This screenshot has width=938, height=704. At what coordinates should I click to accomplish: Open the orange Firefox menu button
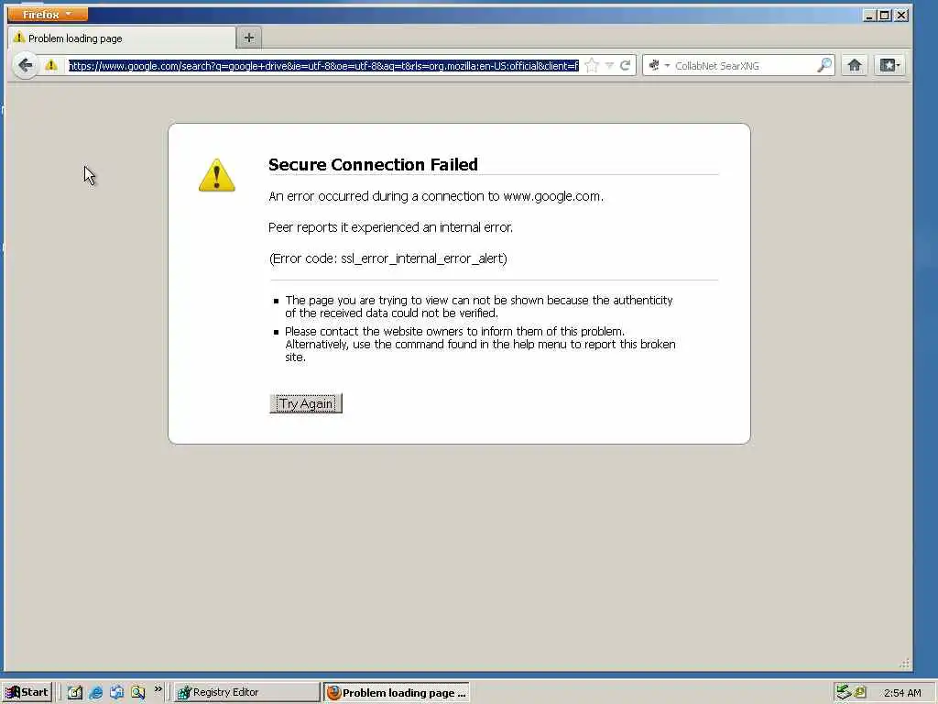48,14
